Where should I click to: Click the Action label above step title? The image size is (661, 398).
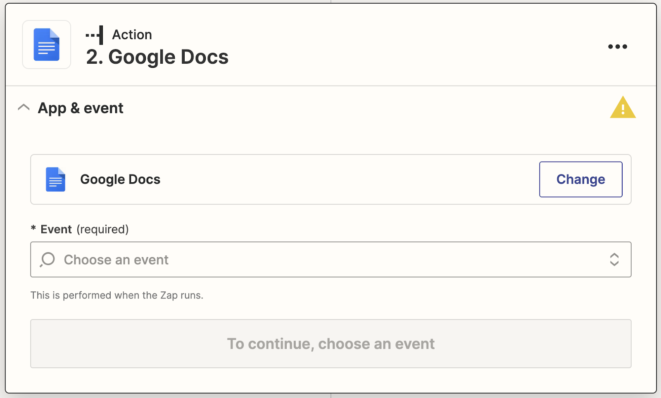(132, 35)
